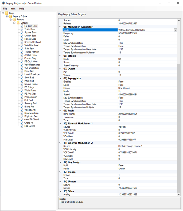Select the Rhythmic Perc program
Screen dimensions: 183x211
coord(31,116)
